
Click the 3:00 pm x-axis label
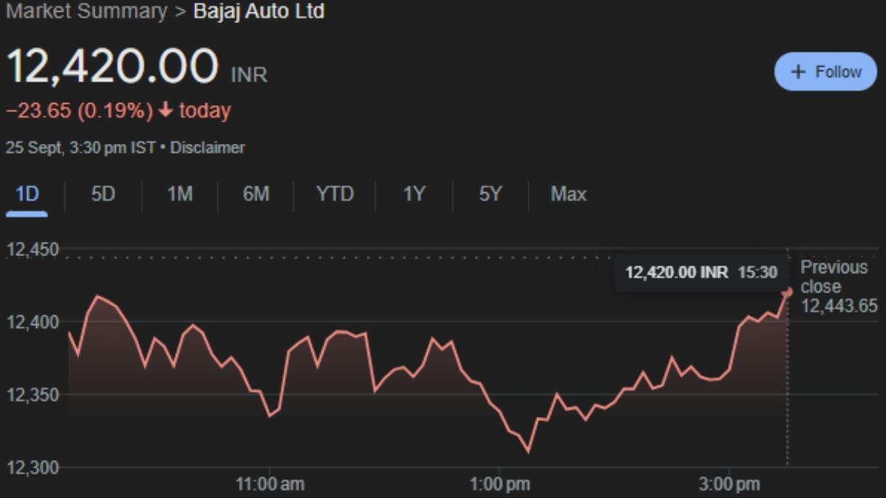[x=730, y=484]
